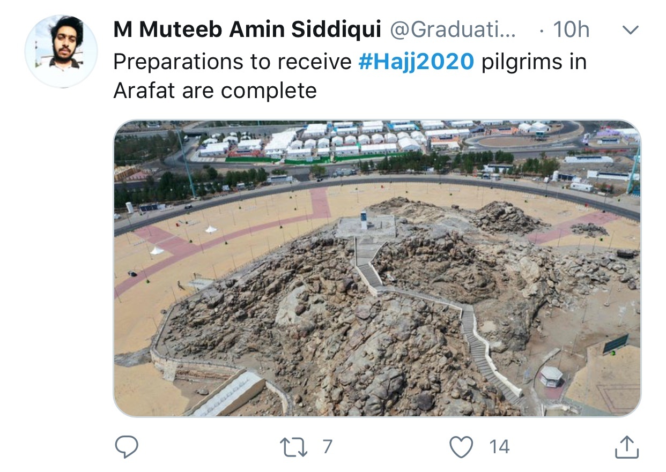View the like count of 14

(x=499, y=447)
